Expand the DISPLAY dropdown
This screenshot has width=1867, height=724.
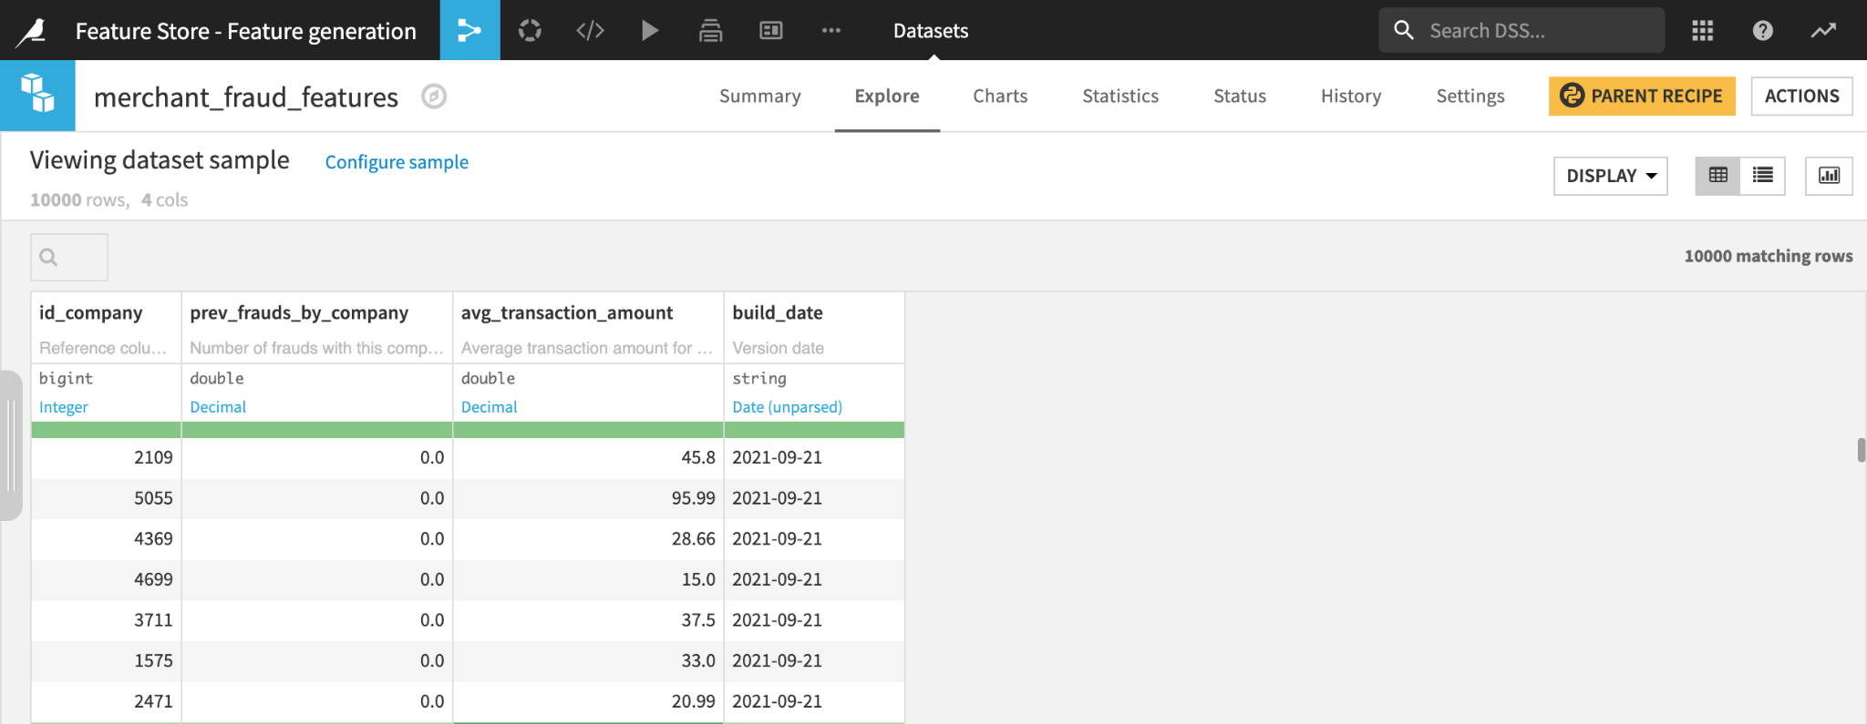pyautogui.click(x=1611, y=176)
